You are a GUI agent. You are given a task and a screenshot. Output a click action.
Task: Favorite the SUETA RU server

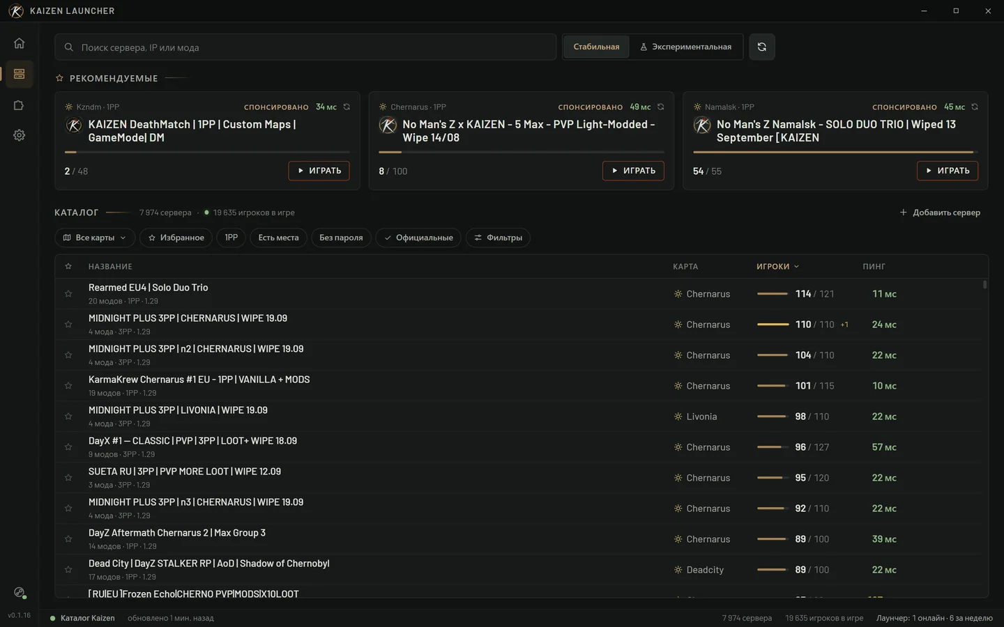pos(68,477)
